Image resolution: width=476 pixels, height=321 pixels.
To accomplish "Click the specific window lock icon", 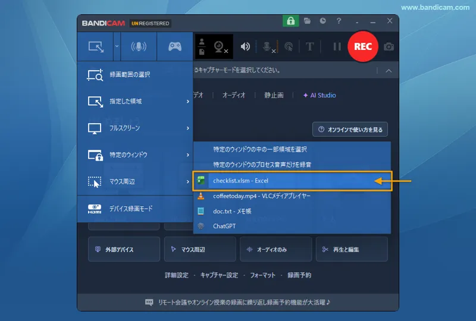I will (x=95, y=155).
